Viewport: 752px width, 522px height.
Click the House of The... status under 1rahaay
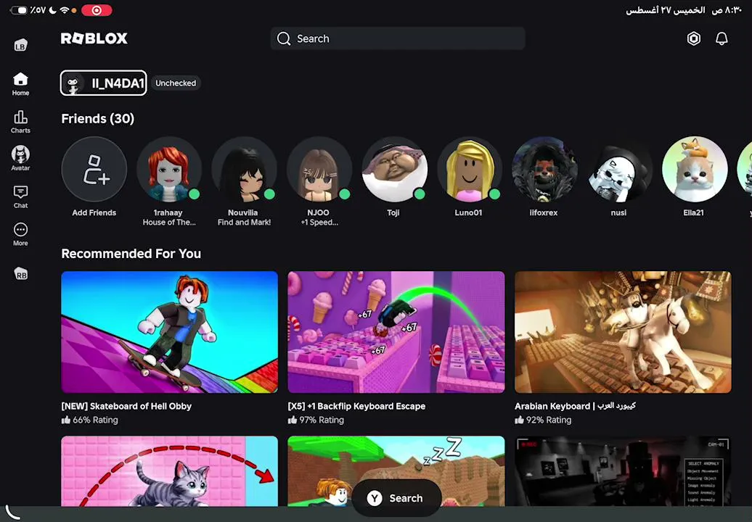[169, 222]
